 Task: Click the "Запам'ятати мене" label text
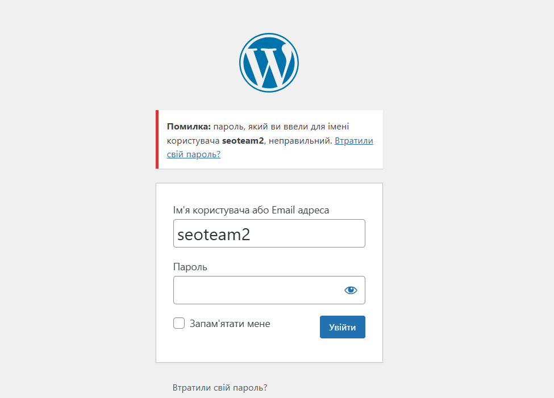point(230,324)
